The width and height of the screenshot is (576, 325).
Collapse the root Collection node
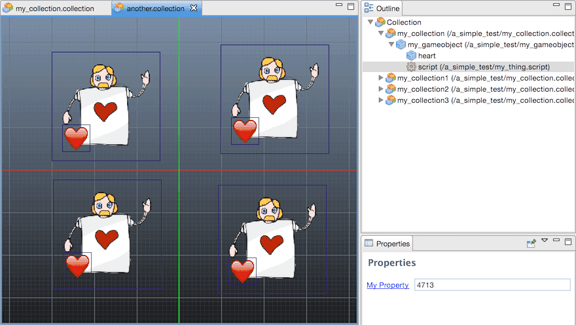point(370,22)
